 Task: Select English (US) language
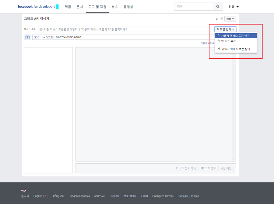[41, 196]
